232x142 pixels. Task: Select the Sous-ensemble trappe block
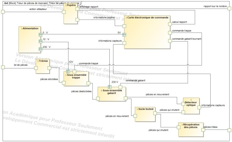pyautogui.click(x=76, y=79)
